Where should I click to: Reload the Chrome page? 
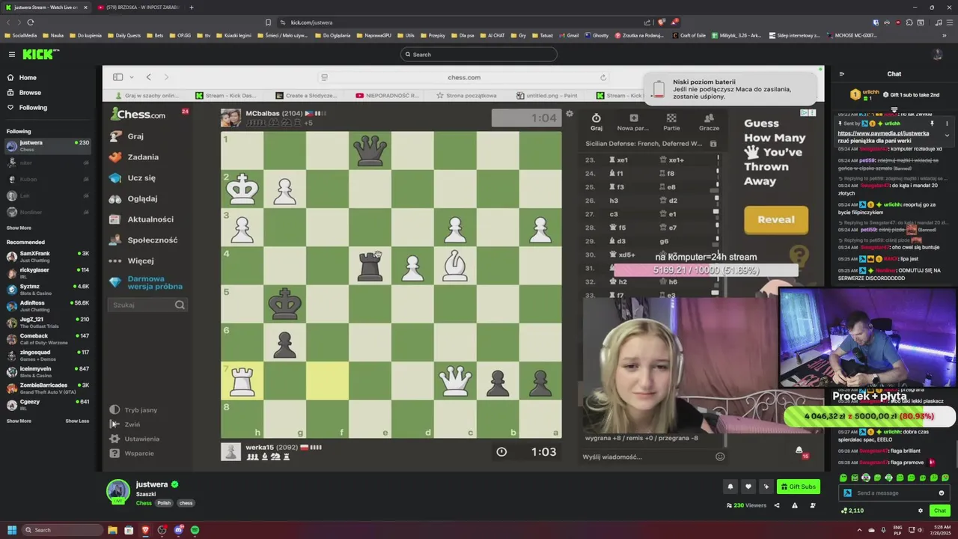pyautogui.click(x=30, y=22)
